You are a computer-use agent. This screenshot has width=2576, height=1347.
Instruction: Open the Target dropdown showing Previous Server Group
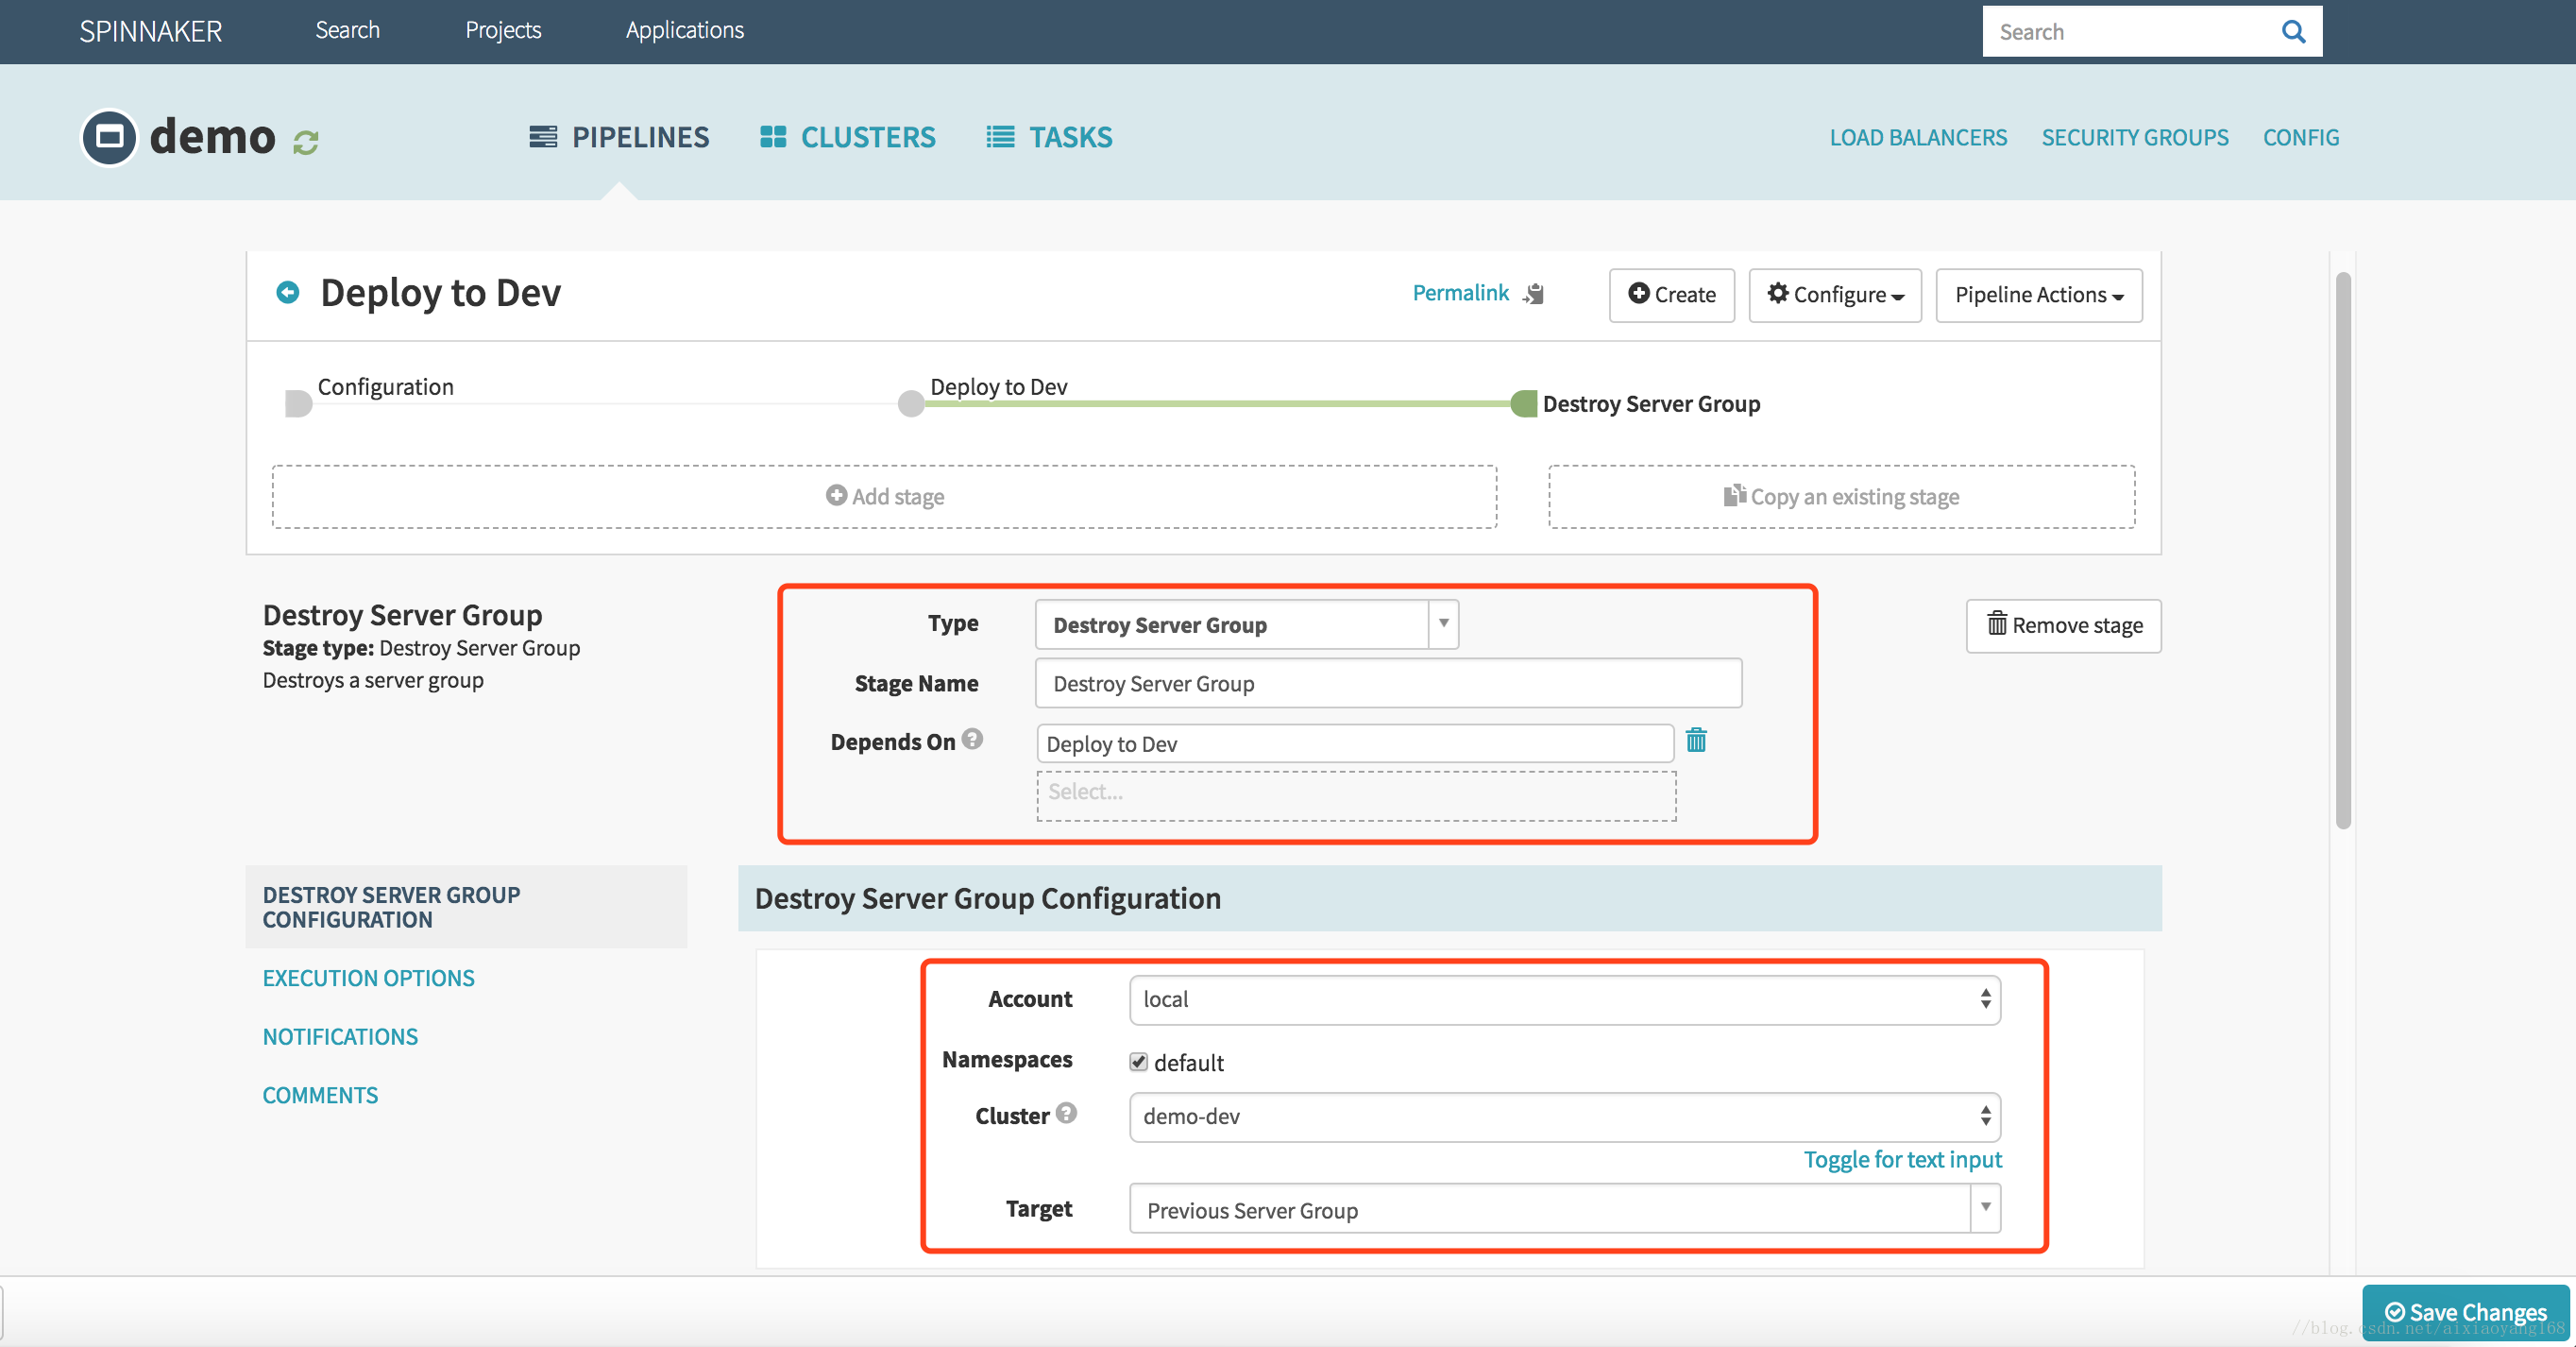(x=1565, y=1209)
